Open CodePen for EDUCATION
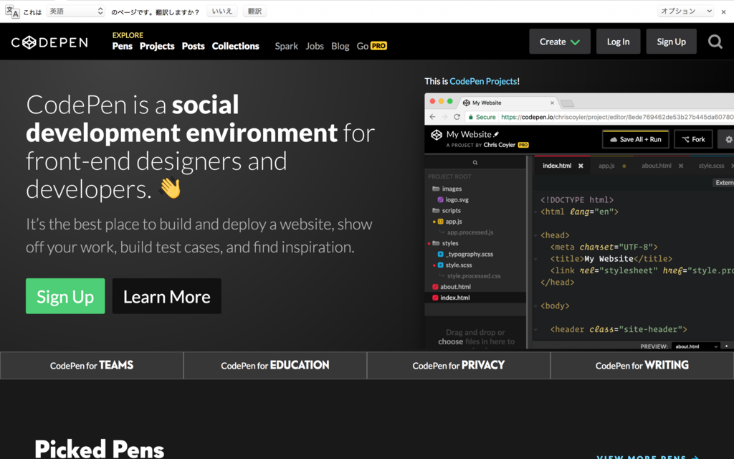734x459 pixels. coord(275,365)
